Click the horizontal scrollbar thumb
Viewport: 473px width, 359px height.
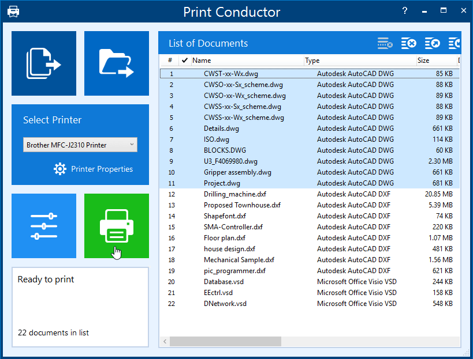tap(225, 341)
